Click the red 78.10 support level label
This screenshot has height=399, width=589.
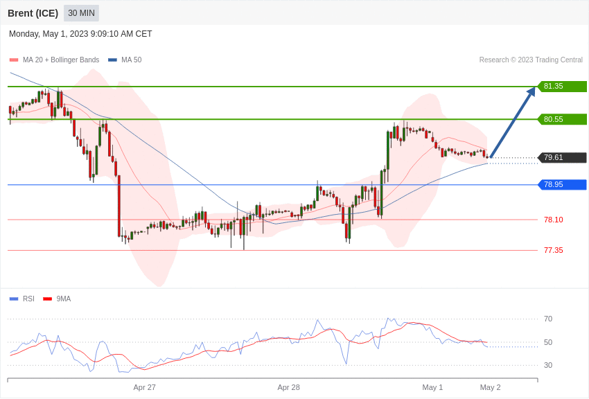tap(554, 220)
